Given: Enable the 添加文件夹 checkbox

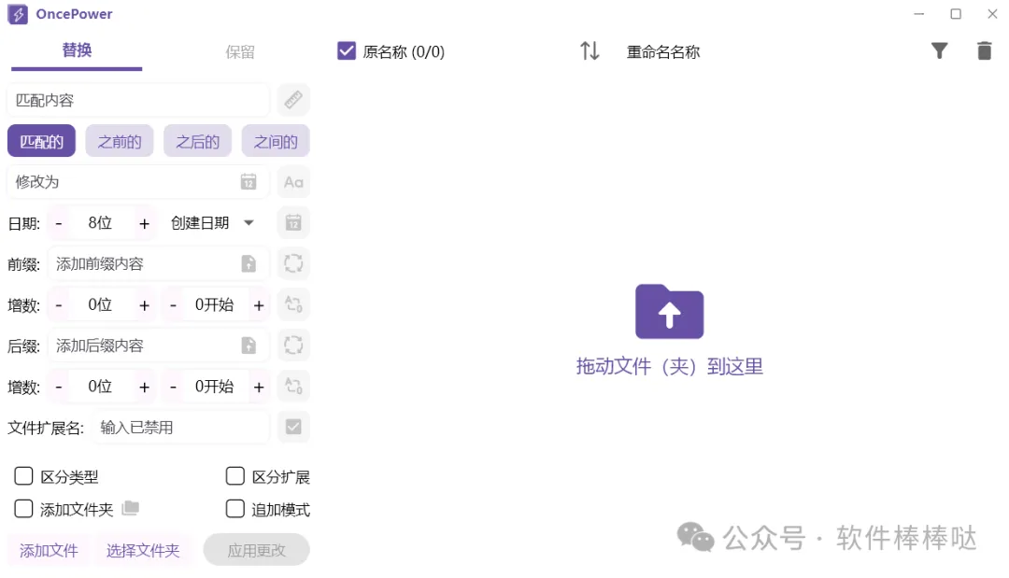Looking at the screenshot, I should (x=23, y=509).
